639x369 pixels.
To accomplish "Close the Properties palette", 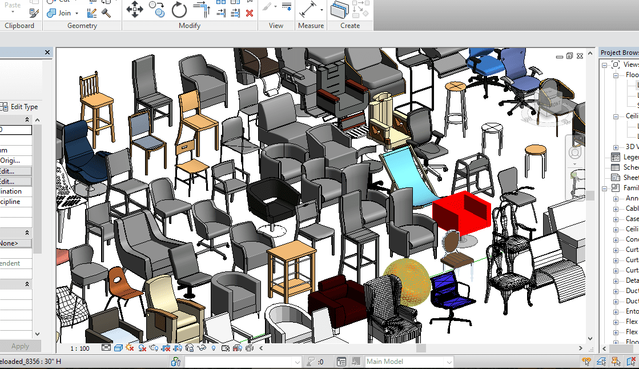I will click(x=47, y=53).
